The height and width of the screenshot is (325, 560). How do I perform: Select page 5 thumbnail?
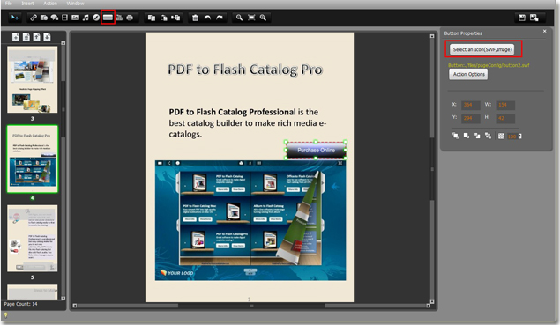pos(32,238)
